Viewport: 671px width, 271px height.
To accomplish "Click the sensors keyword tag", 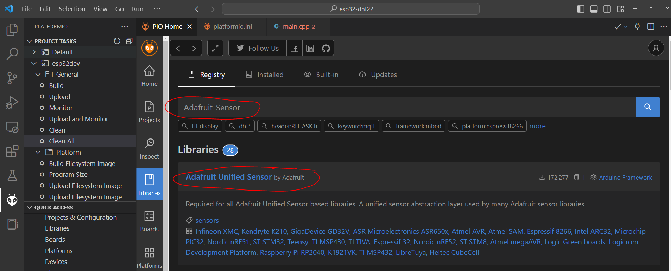I will point(207,220).
